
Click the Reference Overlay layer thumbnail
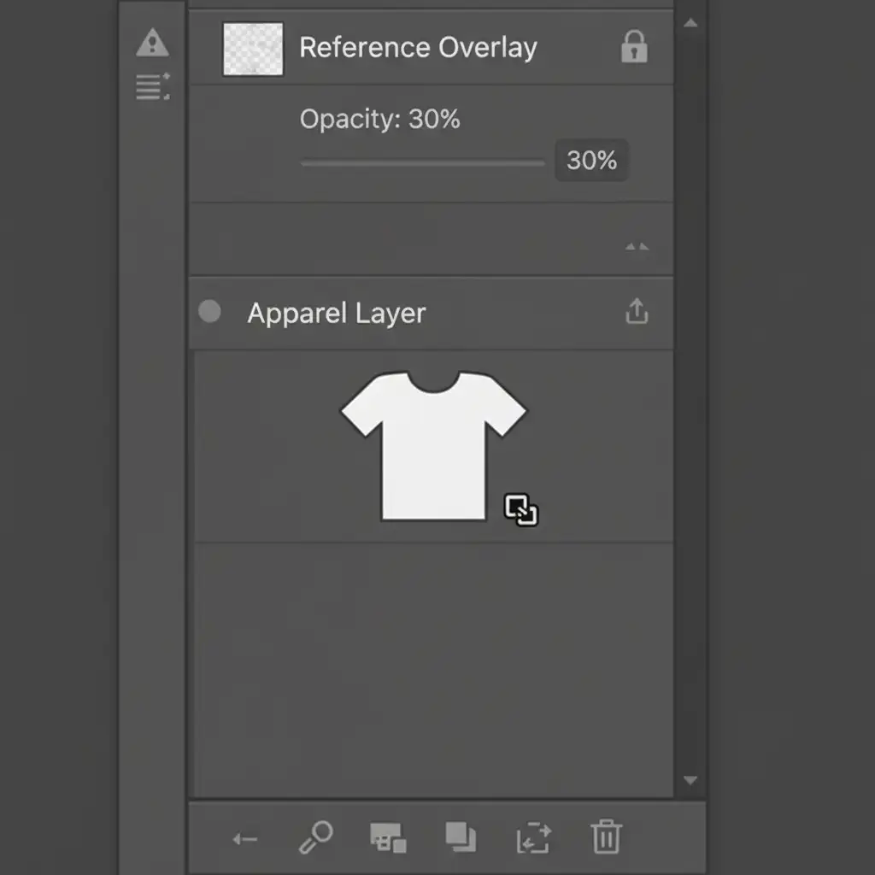[253, 50]
